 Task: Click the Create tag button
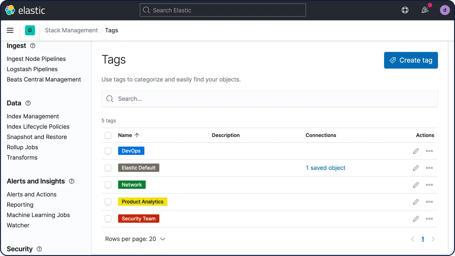pos(411,60)
